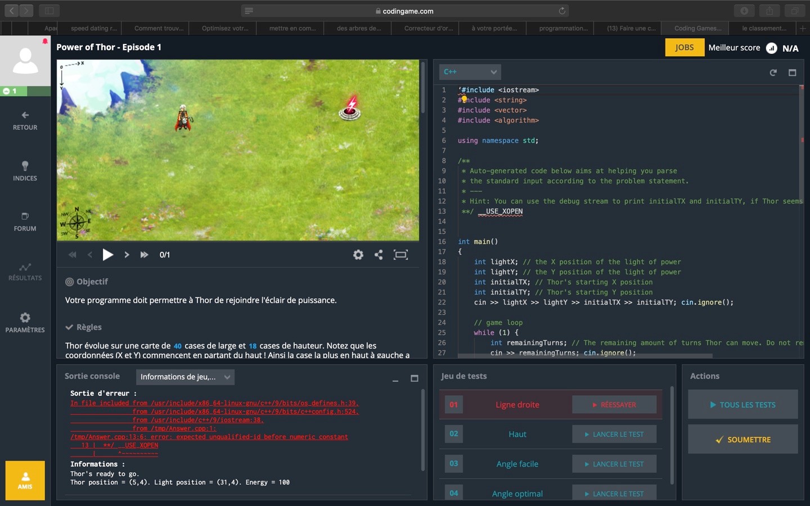This screenshot has width=810, height=506.
Task: Run LANCER LE TEST for Angle optimal
Action: point(614,493)
